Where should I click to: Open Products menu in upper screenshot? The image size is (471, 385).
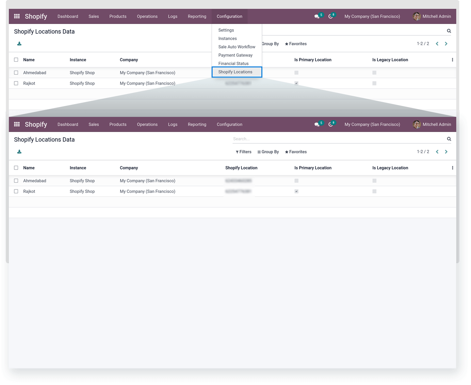[x=118, y=16]
